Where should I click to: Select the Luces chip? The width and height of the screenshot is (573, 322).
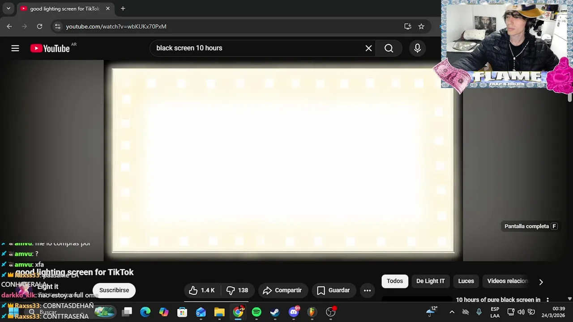pos(466,281)
